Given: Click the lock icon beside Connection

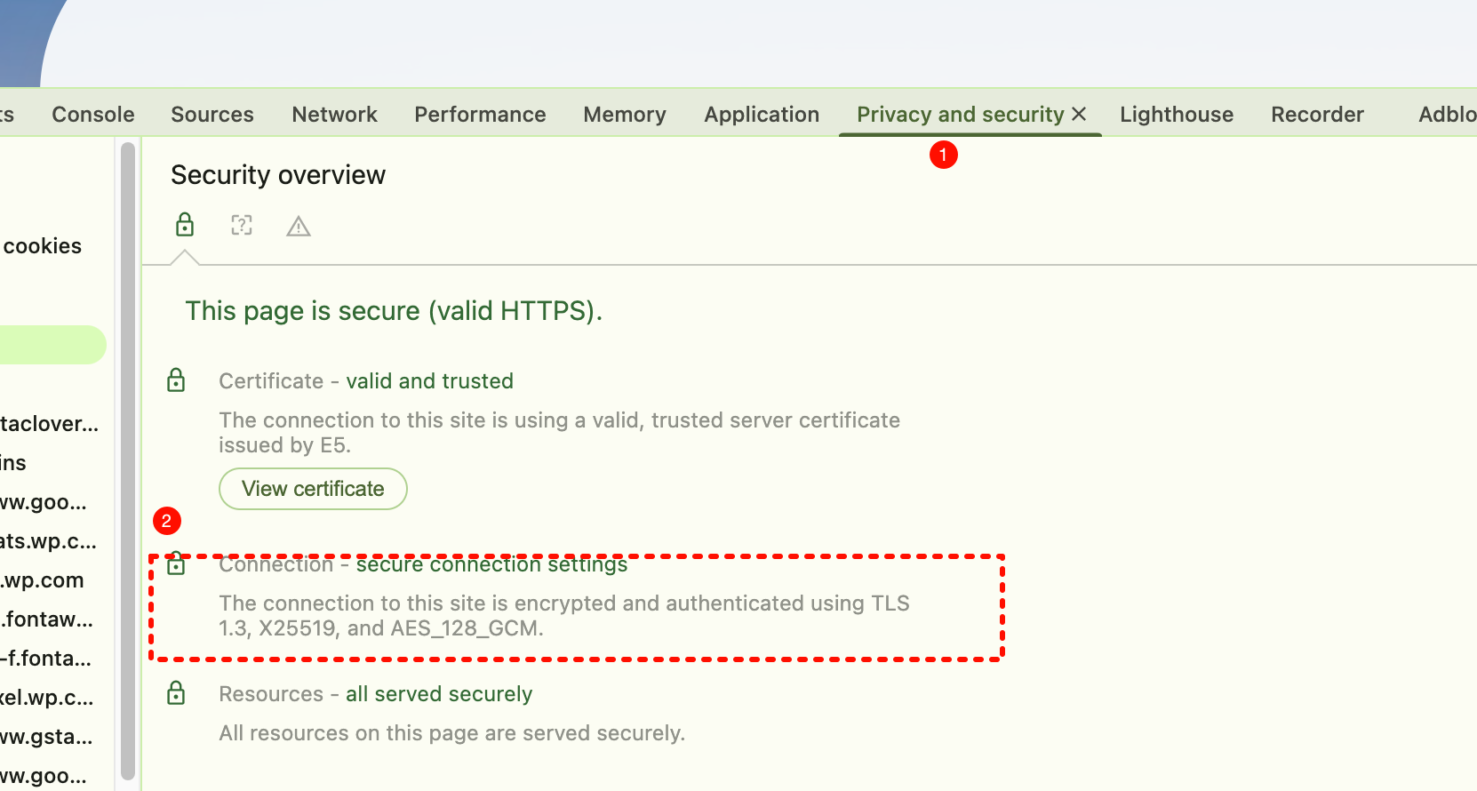Looking at the screenshot, I should coord(176,564).
